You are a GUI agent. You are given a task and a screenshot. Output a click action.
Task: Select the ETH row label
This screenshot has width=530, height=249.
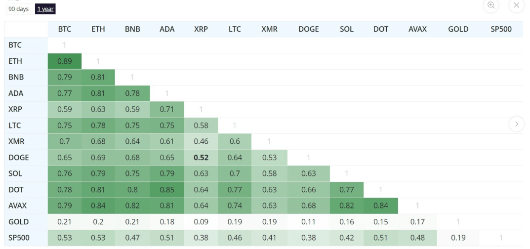tap(26, 61)
